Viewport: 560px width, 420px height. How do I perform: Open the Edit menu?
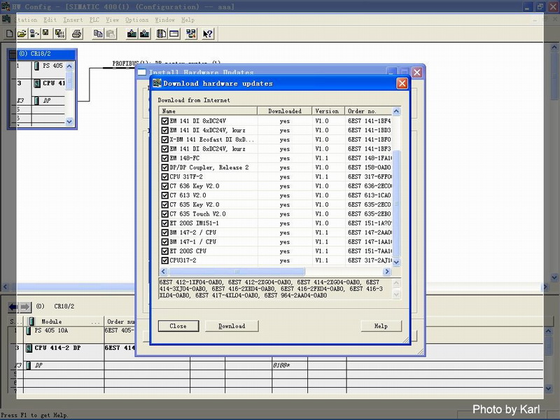(50, 20)
